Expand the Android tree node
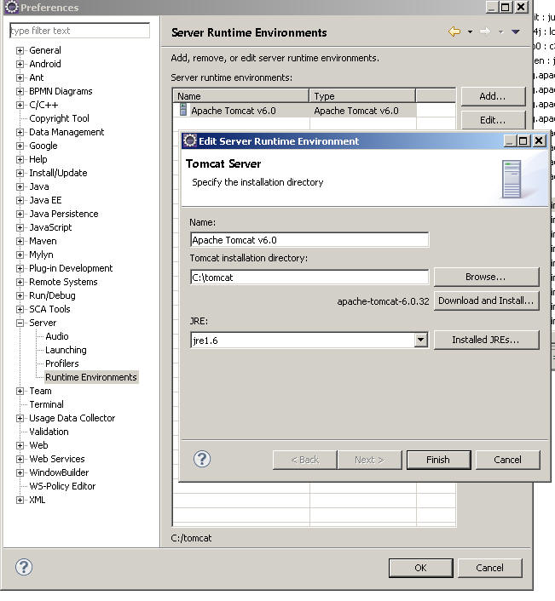This screenshot has height=601, width=555. click(20, 64)
